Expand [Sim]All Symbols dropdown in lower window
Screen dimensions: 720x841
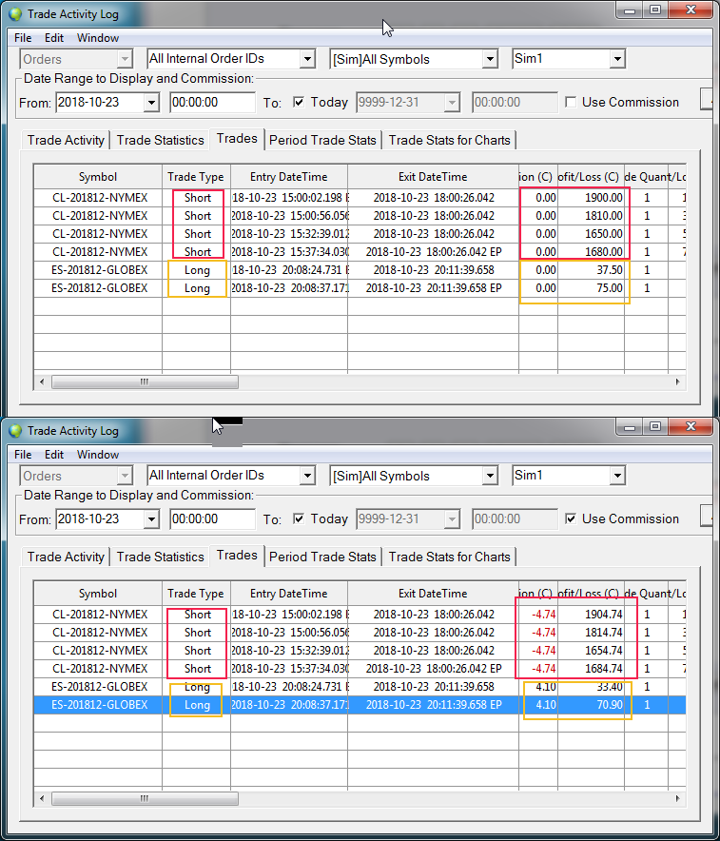(490, 476)
